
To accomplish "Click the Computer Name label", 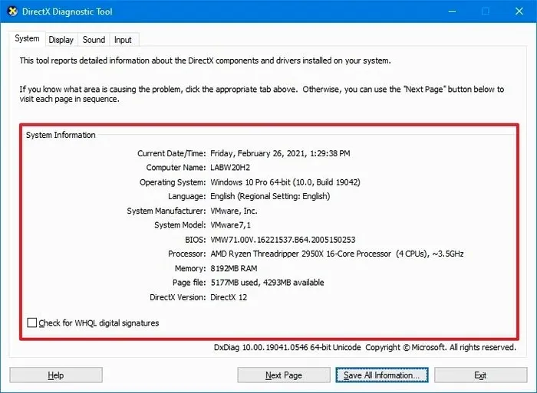I will click(176, 168).
